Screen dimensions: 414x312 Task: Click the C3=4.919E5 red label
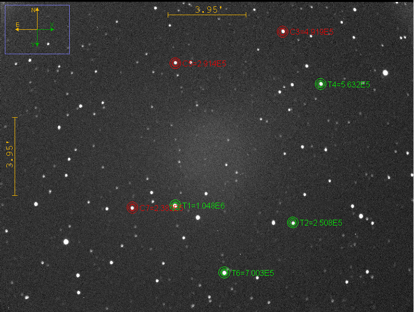[x=312, y=32]
